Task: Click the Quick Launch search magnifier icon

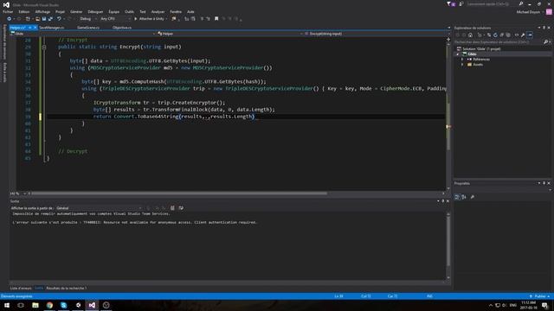Action: coord(521,3)
